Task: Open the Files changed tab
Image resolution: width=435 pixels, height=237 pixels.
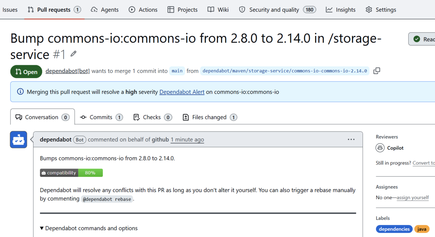Action: click(x=210, y=117)
